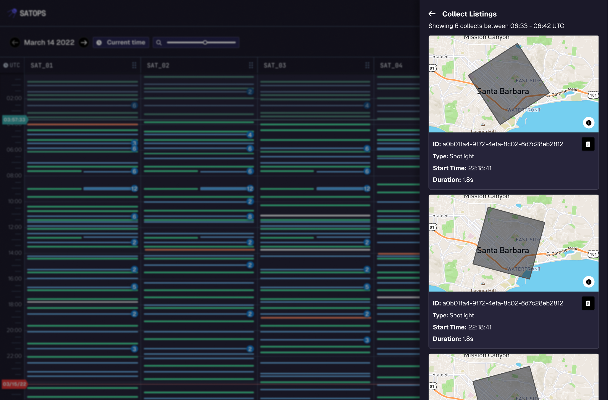Click the timeline zoom slider handle

205,42
